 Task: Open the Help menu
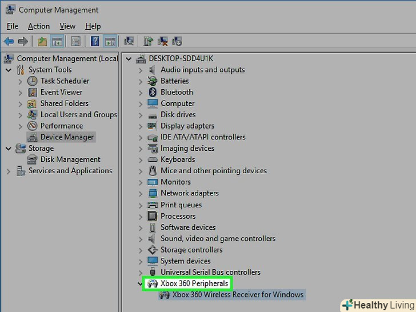pyautogui.click(x=93, y=26)
